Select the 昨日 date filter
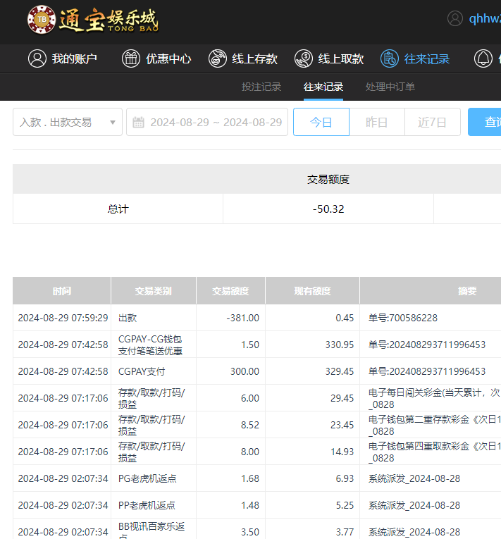501x539 pixels. (377, 122)
